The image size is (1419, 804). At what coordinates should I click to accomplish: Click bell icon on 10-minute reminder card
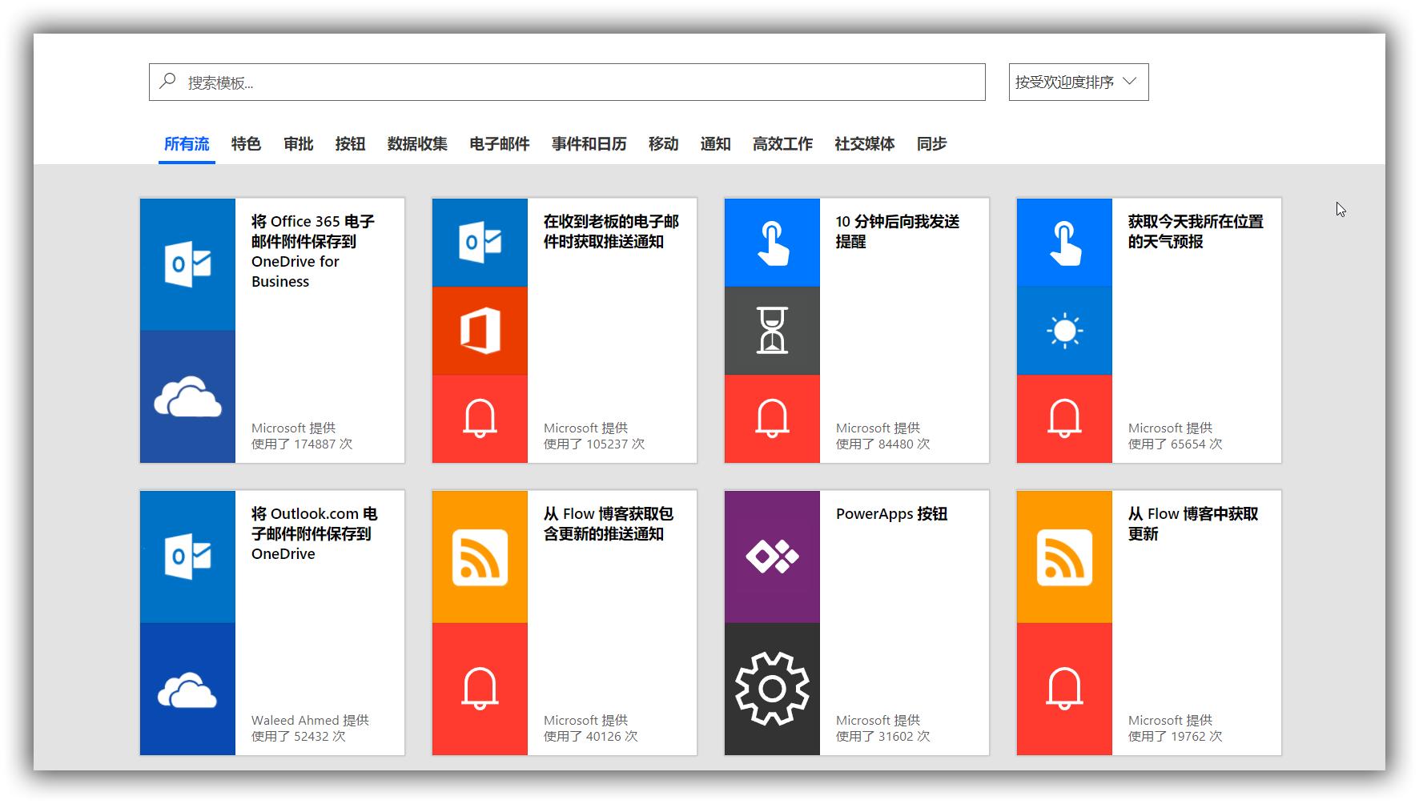(772, 418)
